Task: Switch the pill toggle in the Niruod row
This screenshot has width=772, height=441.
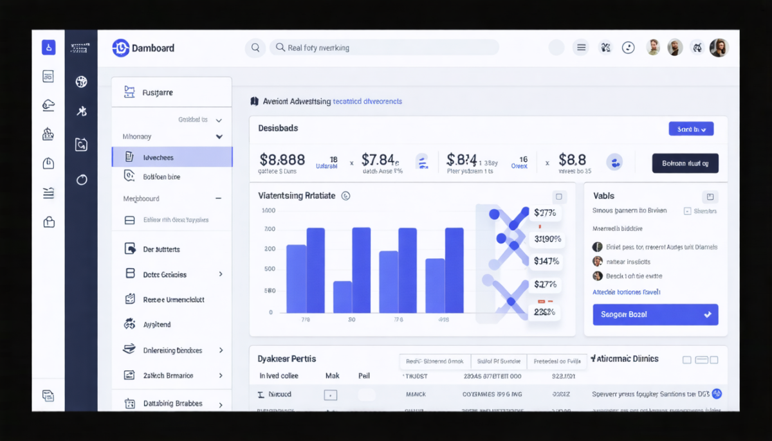Action: coord(367,395)
